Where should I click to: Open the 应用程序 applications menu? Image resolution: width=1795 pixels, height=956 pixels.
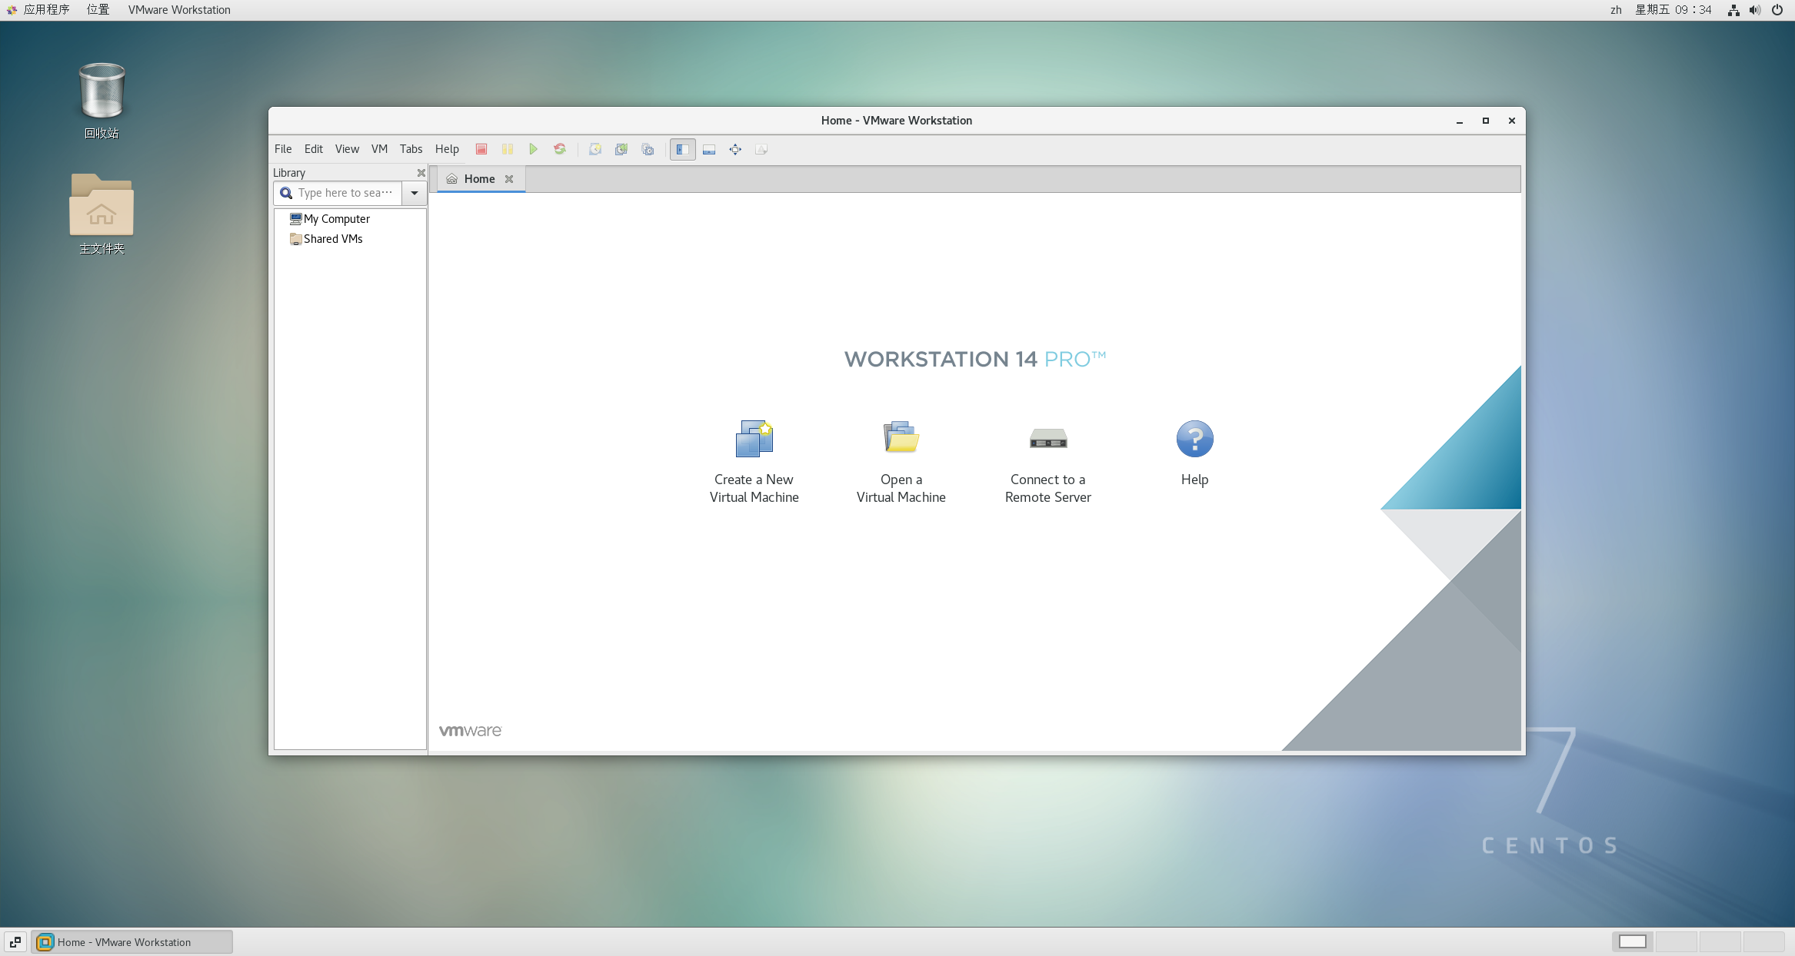(x=38, y=10)
